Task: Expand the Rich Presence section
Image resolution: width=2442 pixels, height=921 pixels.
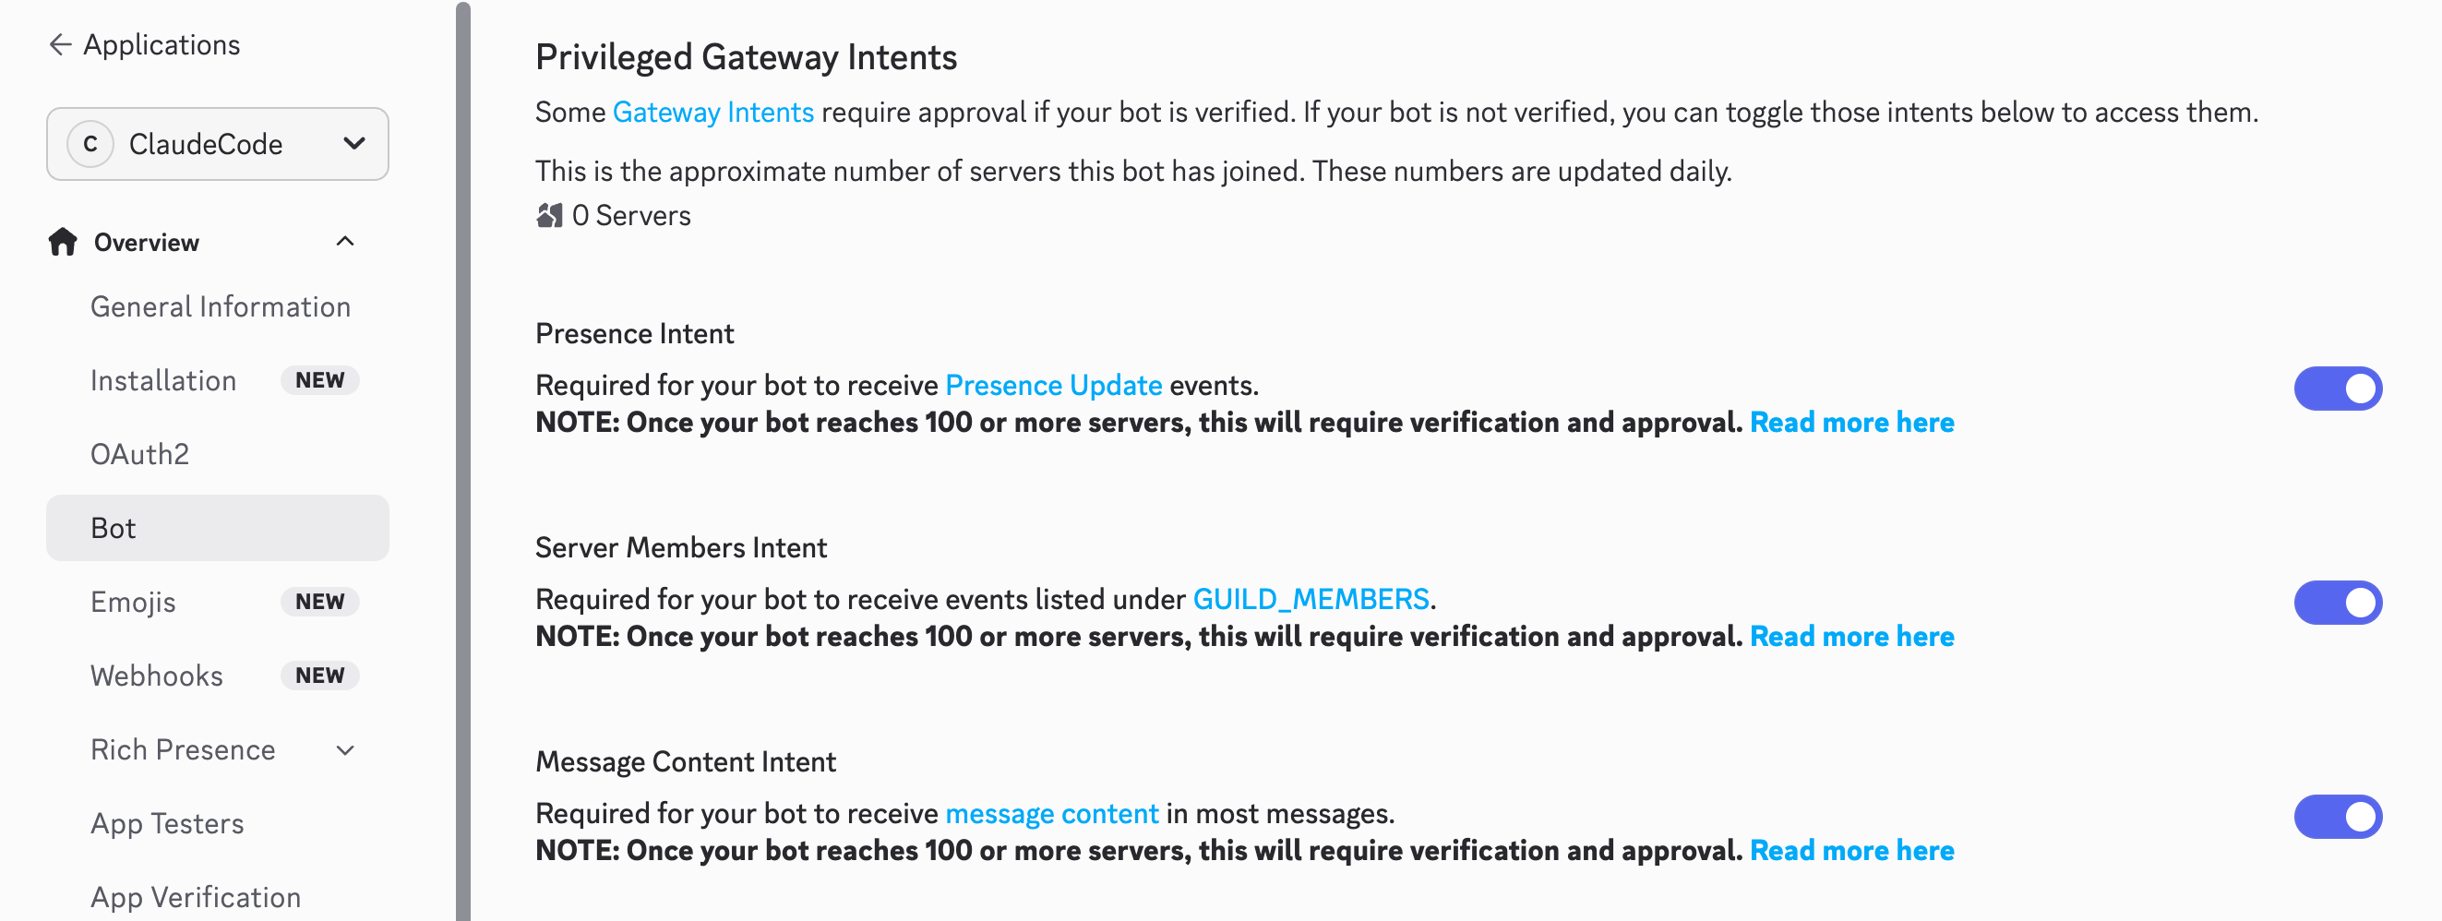Action: [x=345, y=749]
